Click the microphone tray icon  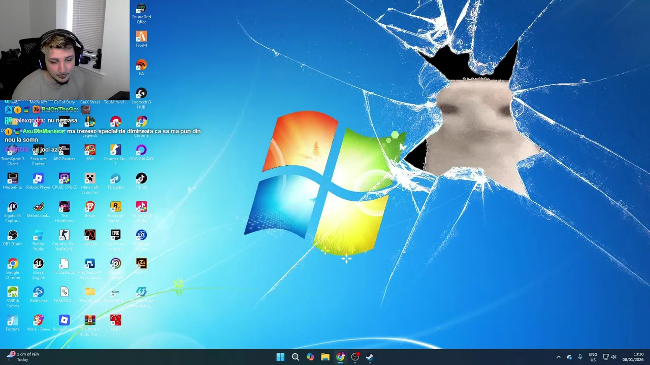point(580,357)
